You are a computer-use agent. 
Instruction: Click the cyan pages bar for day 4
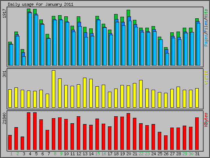pos(30,39)
